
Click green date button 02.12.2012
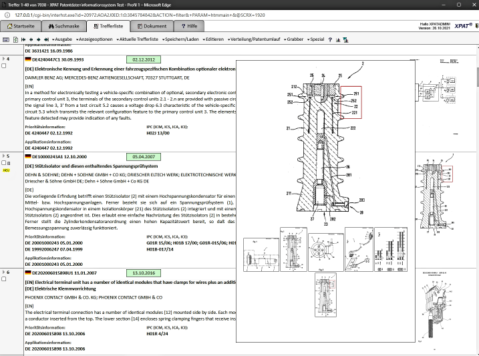coord(144,59)
